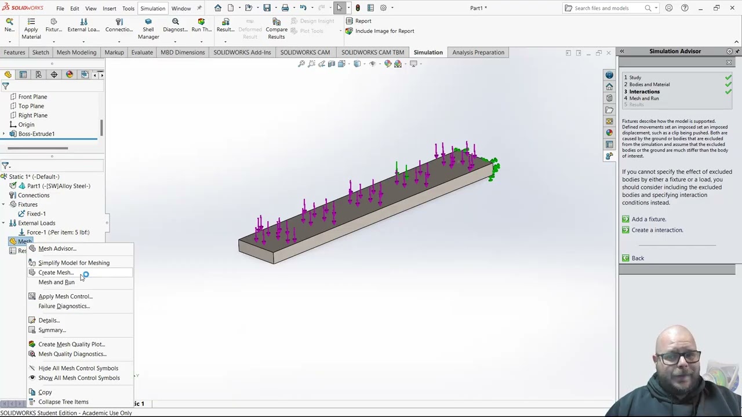Select the Fixed-1 fixture item
Screen dimensions: 742x417
coord(37,214)
